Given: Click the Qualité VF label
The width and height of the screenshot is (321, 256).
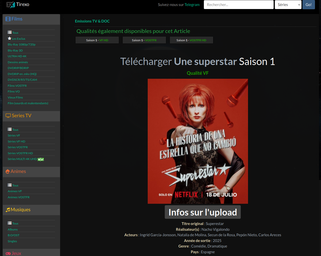Looking at the screenshot, I should pyautogui.click(x=198, y=73).
